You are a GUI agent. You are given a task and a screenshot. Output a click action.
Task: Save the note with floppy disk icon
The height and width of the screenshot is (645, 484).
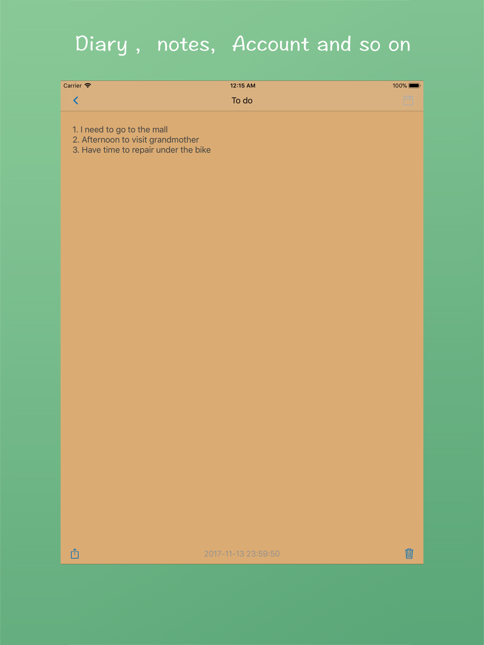[x=408, y=101]
